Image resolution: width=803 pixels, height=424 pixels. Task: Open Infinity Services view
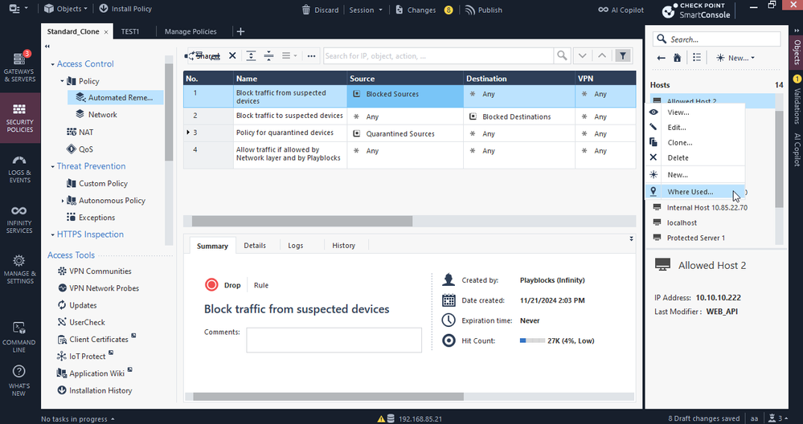coord(19,219)
